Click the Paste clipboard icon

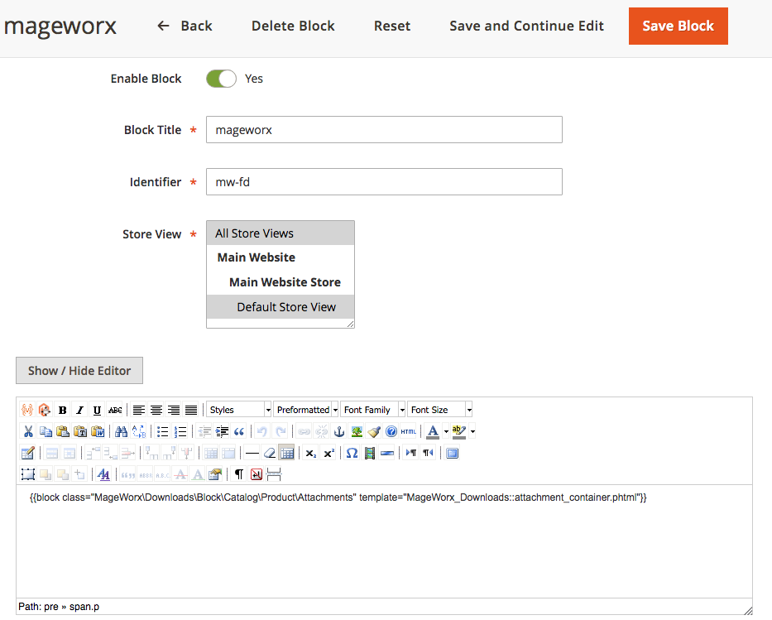[x=63, y=431]
